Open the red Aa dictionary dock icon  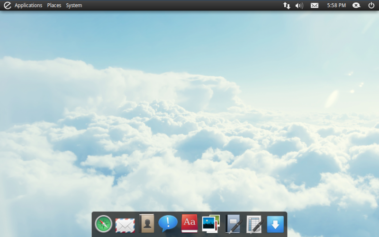click(x=189, y=223)
